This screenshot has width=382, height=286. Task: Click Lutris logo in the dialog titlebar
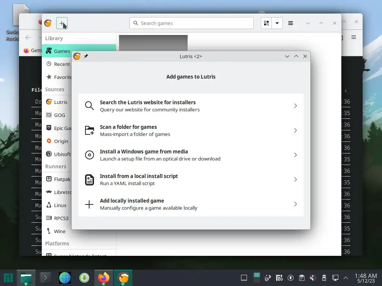click(x=77, y=56)
